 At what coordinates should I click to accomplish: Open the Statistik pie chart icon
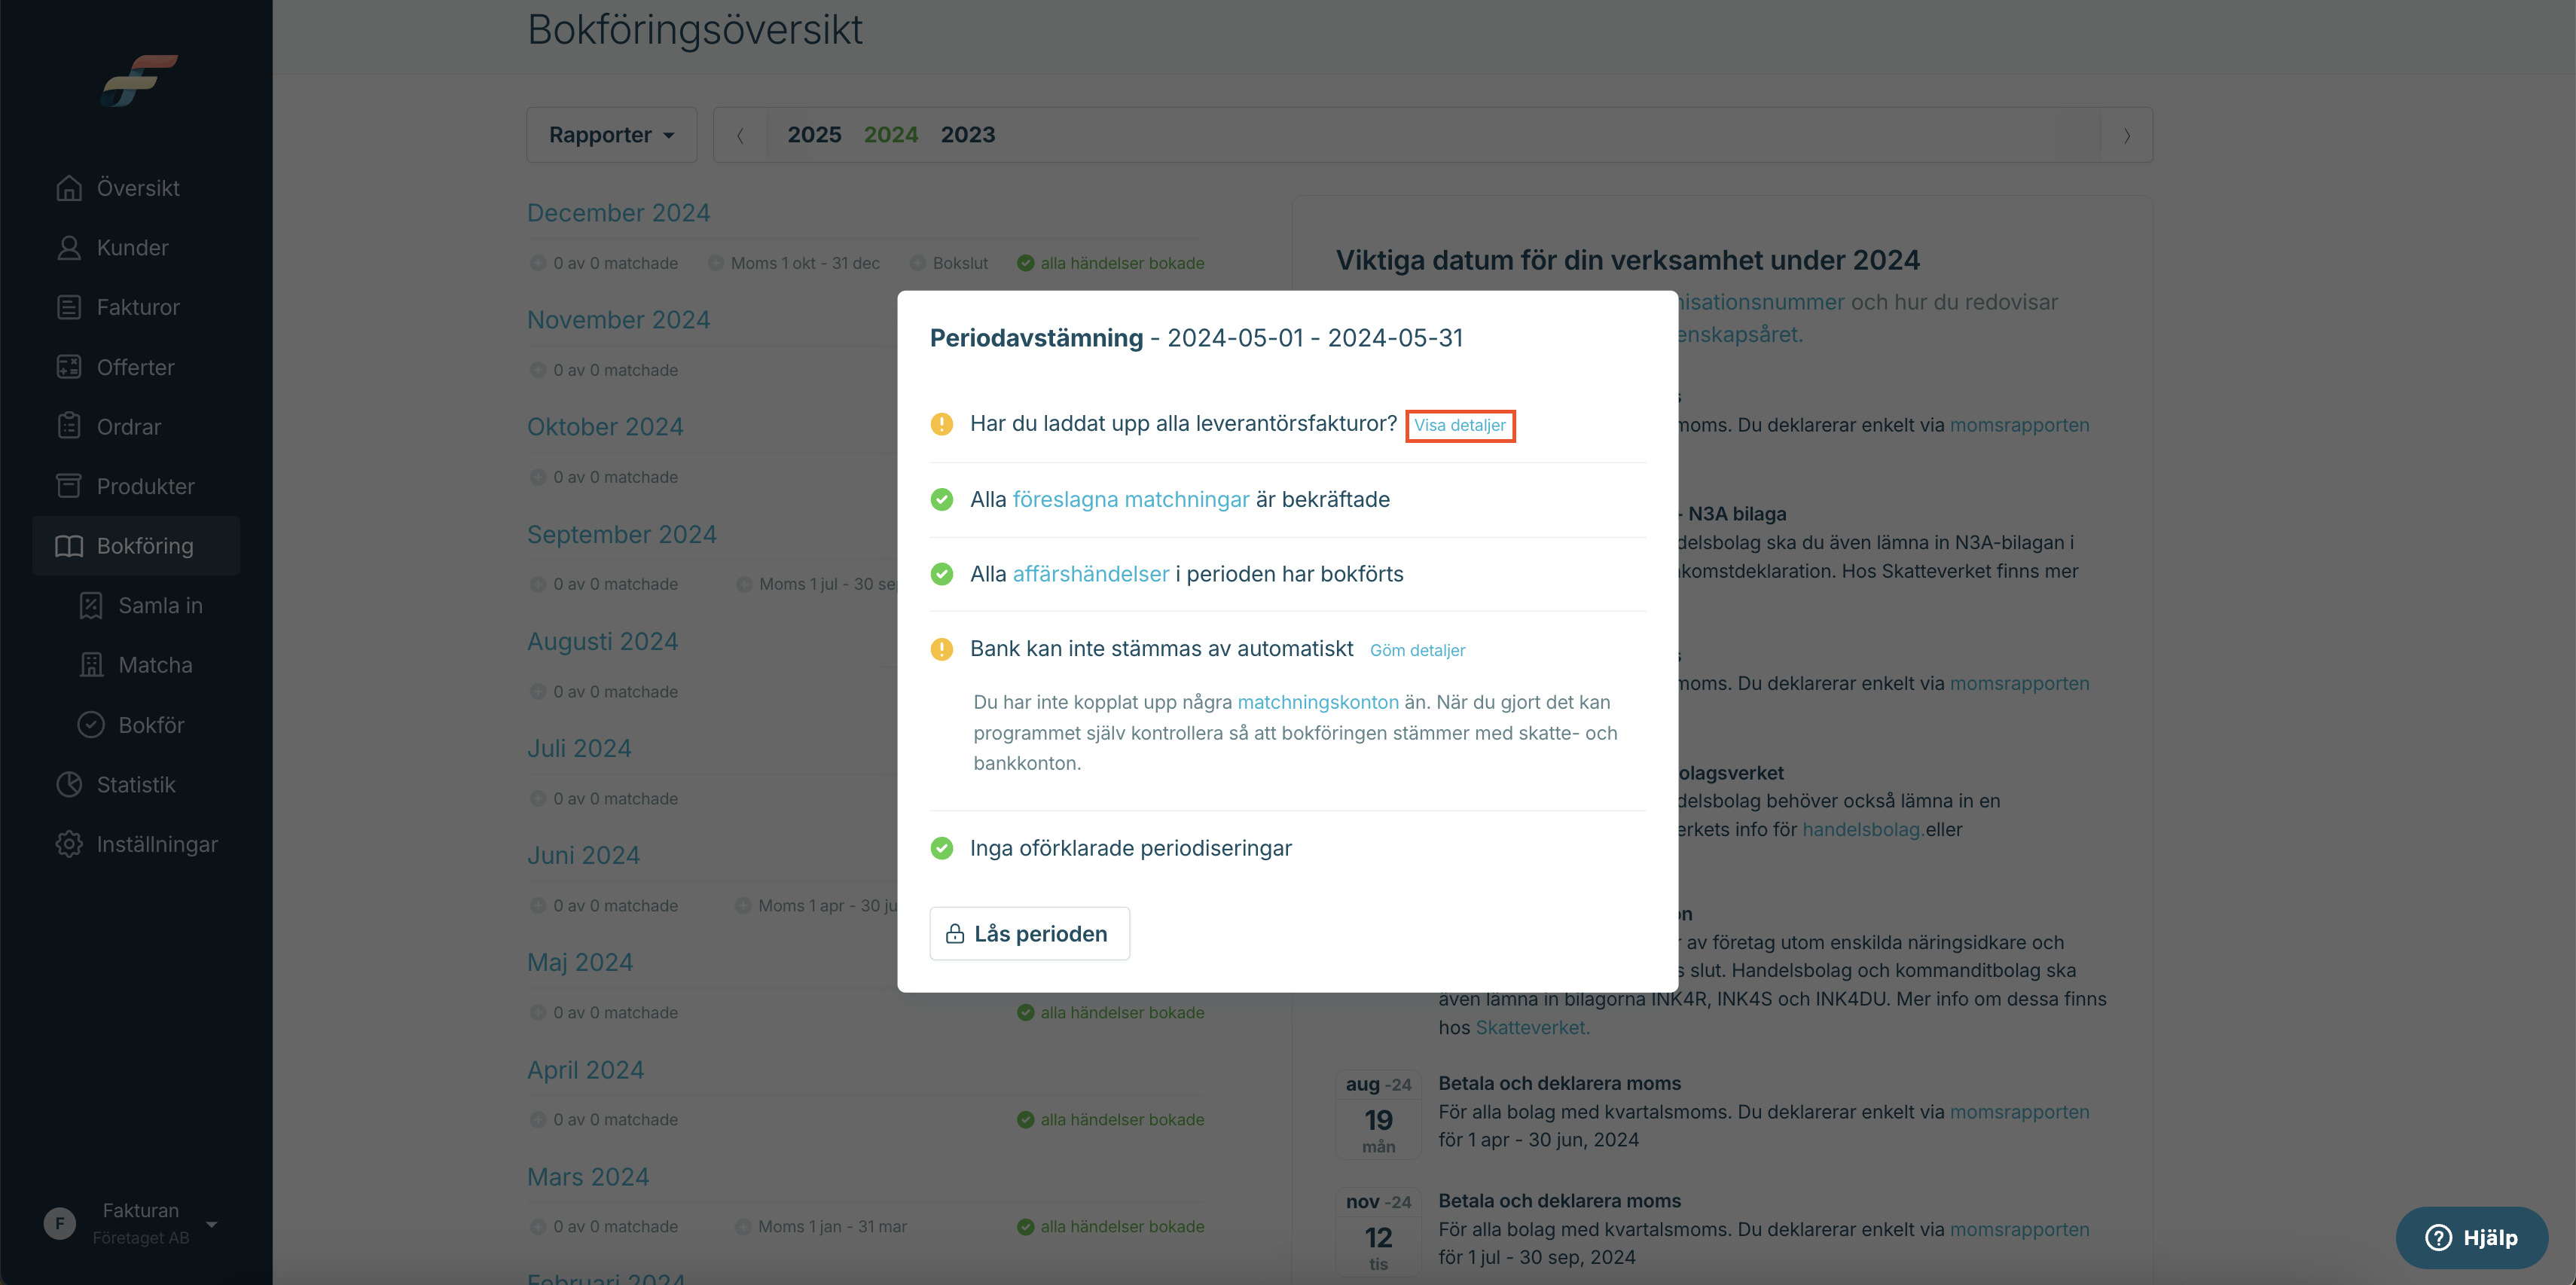(69, 785)
